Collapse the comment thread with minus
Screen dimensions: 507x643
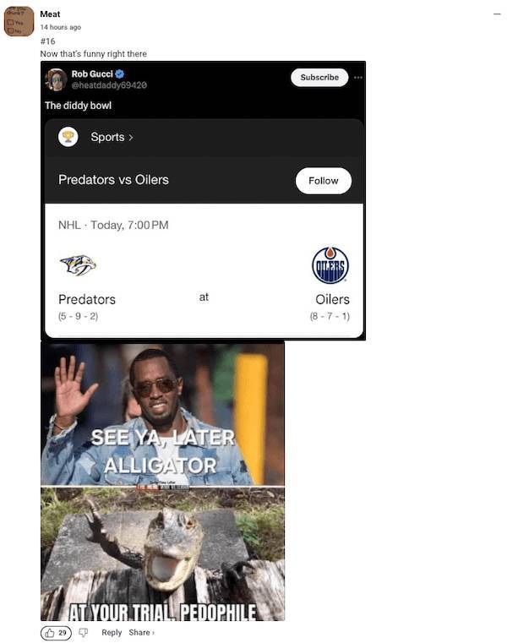tap(497, 14)
